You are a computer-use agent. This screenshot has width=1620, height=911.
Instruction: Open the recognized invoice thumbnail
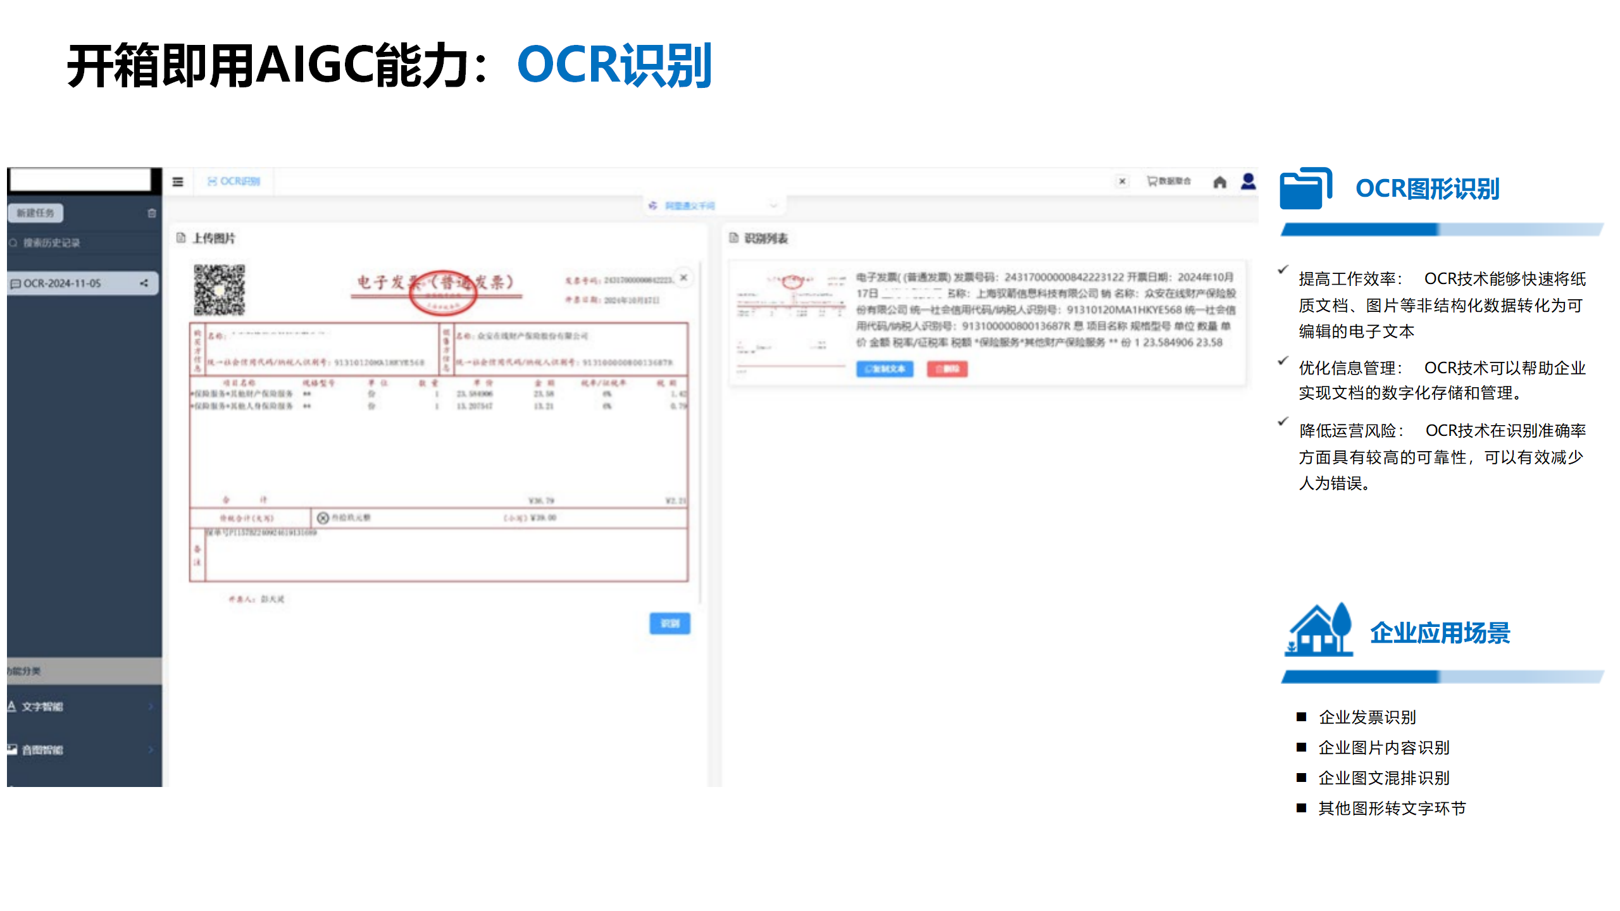(792, 321)
